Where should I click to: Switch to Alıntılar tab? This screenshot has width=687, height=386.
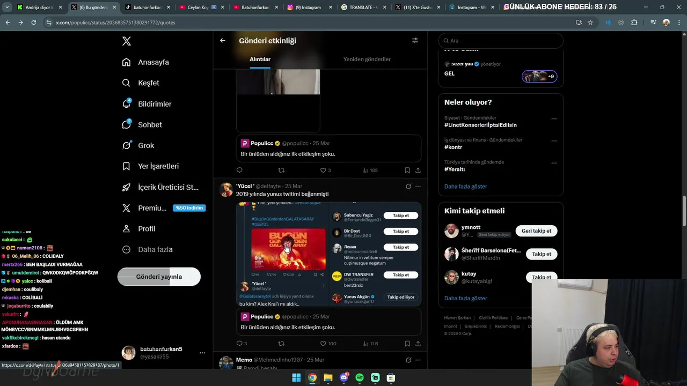point(260,59)
